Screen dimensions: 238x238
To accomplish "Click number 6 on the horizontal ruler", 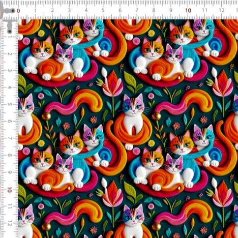I will (x=120, y=11).
